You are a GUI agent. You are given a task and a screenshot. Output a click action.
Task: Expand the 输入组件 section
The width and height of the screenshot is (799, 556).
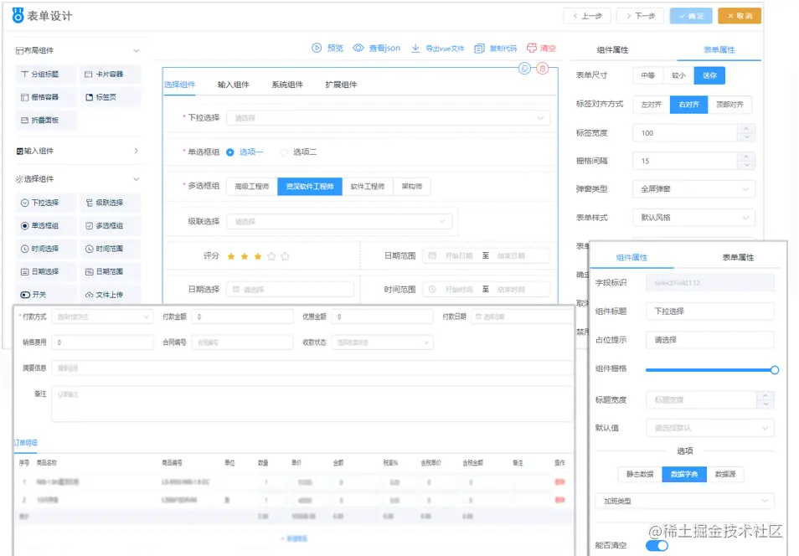[136, 151]
